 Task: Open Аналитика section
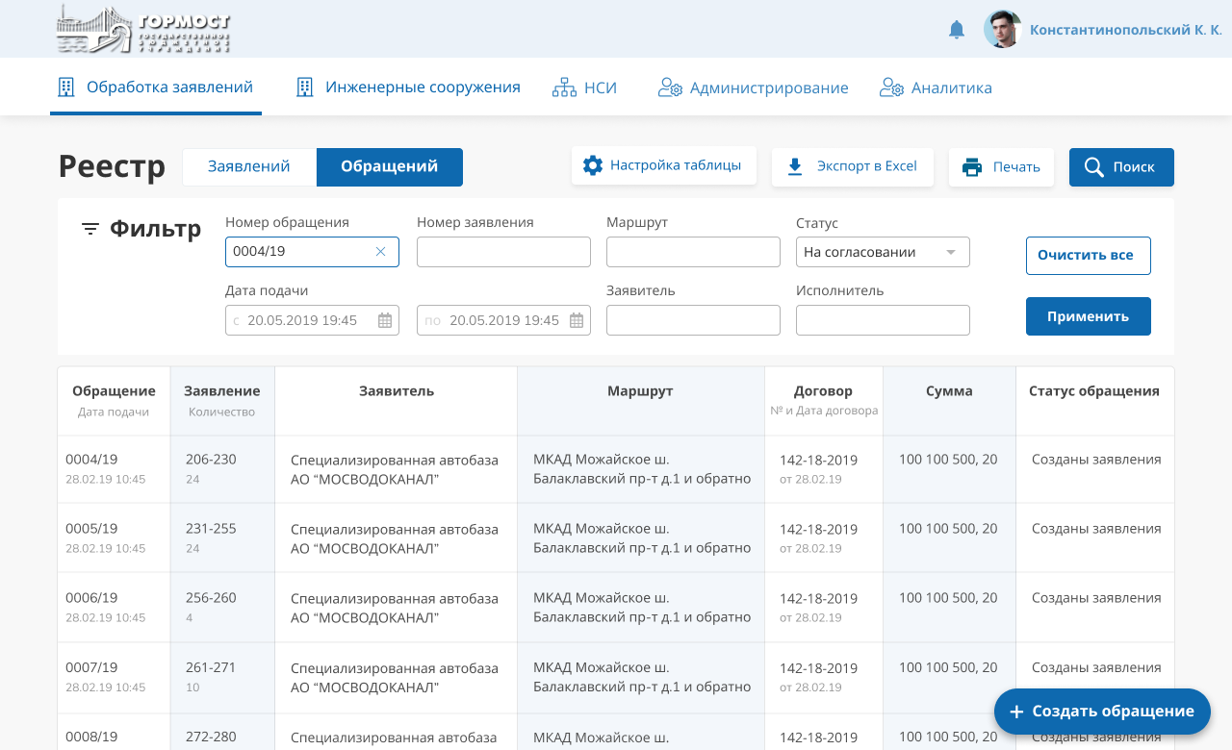pyautogui.click(x=936, y=87)
